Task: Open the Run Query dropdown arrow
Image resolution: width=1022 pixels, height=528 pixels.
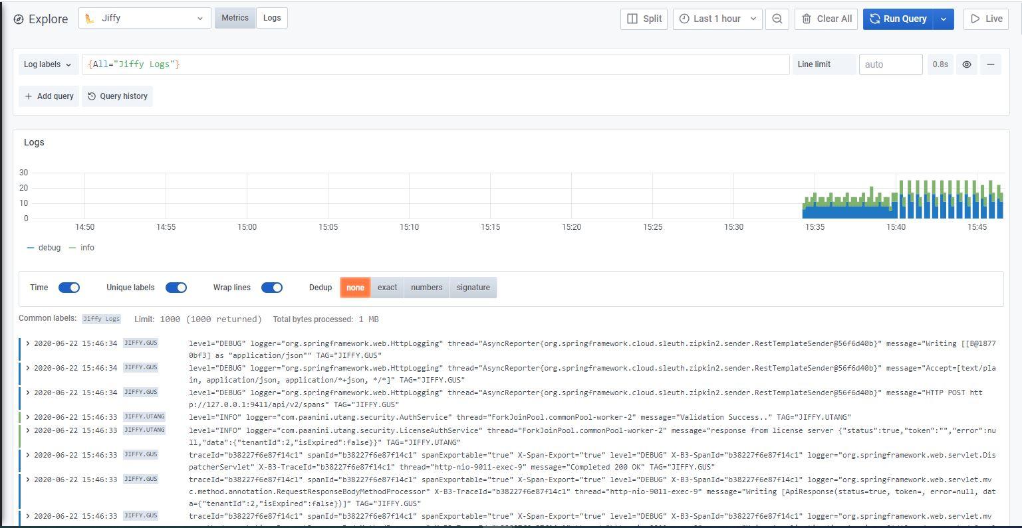Action: (943, 19)
